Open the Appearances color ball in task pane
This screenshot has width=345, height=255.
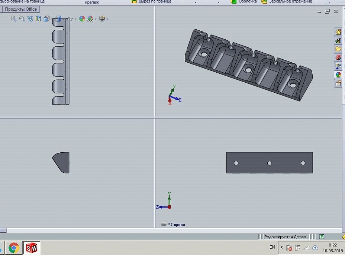338,75
